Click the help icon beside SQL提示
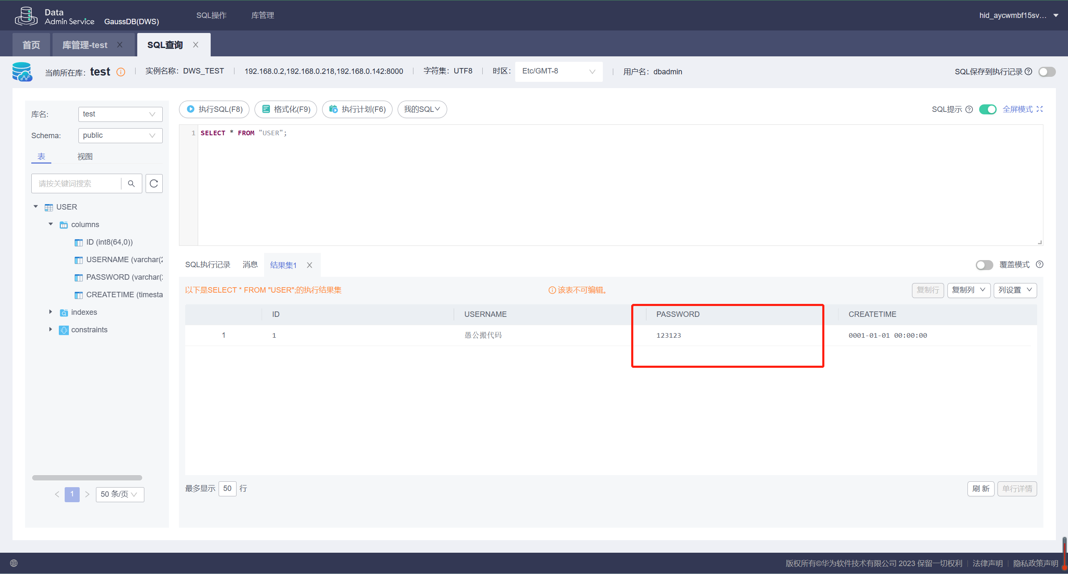This screenshot has height=574, width=1068. click(969, 109)
